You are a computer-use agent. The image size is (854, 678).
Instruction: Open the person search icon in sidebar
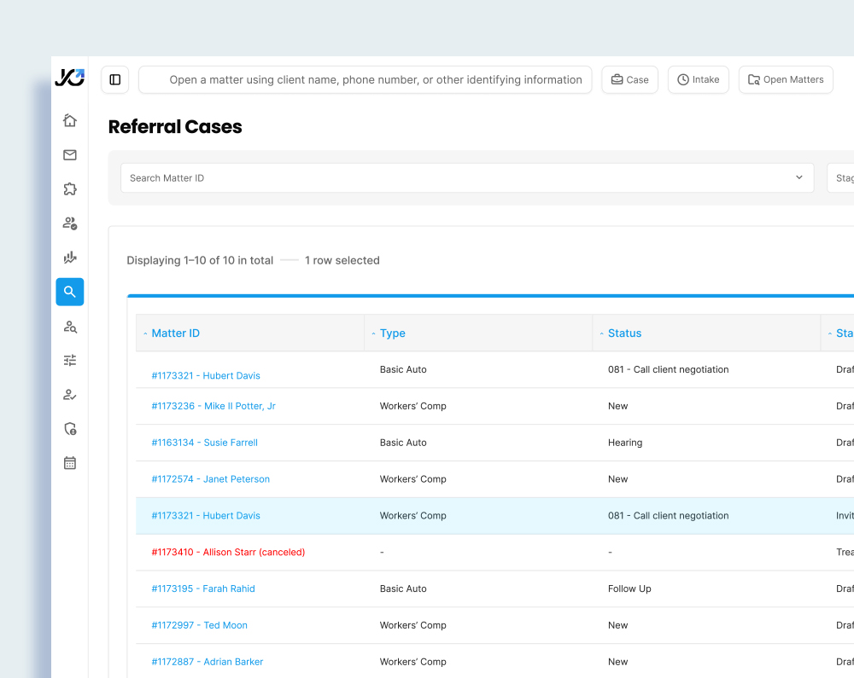(x=70, y=327)
